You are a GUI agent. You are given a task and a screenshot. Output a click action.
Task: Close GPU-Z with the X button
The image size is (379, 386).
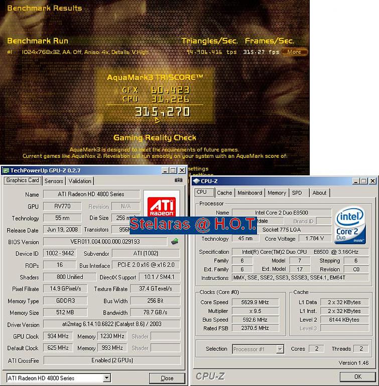pyautogui.click(x=182, y=170)
